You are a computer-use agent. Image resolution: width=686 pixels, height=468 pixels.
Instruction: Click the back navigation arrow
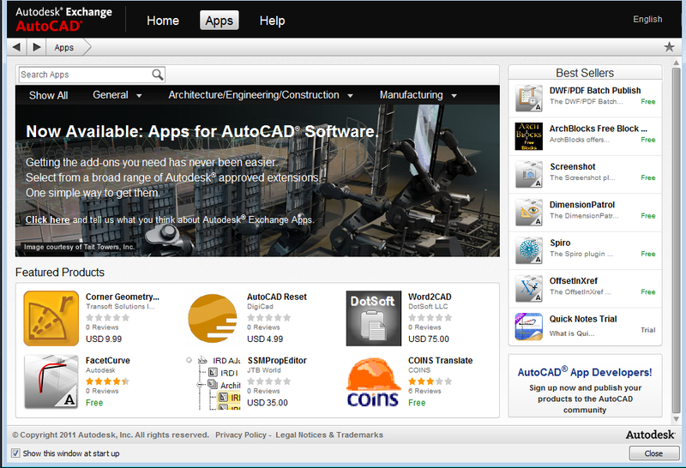tap(16, 47)
